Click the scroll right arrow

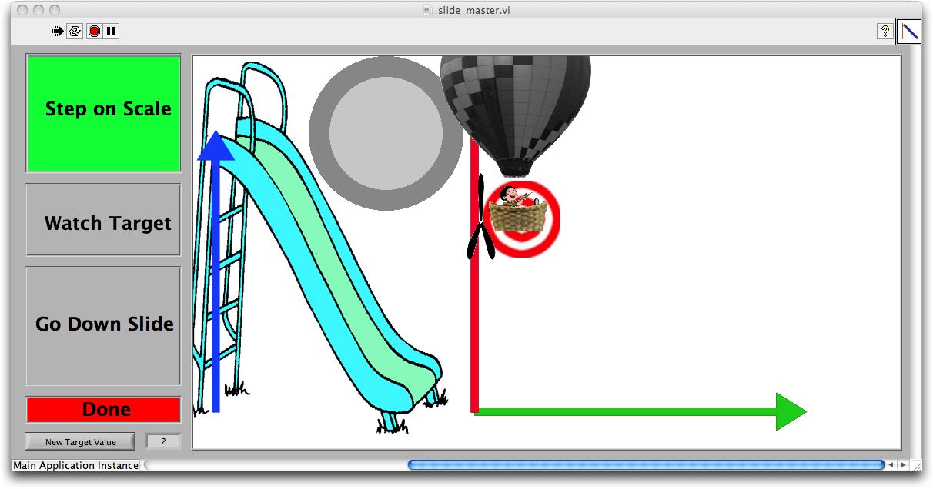[902, 464]
